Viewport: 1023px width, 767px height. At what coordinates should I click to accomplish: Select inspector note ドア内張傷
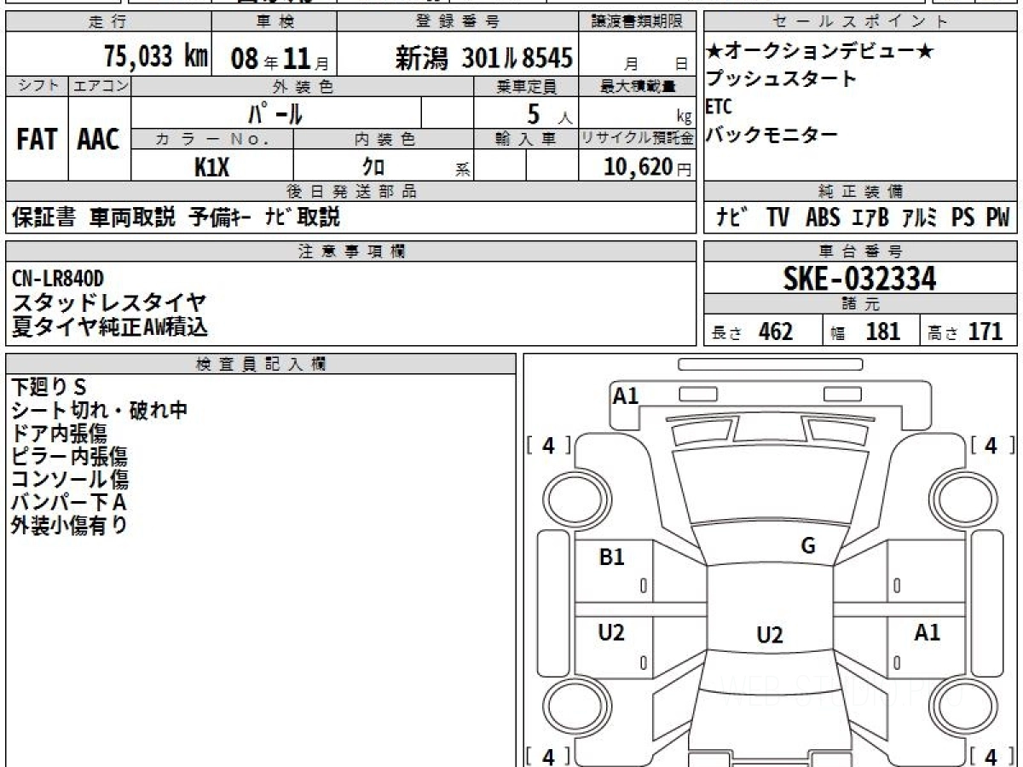[60, 433]
